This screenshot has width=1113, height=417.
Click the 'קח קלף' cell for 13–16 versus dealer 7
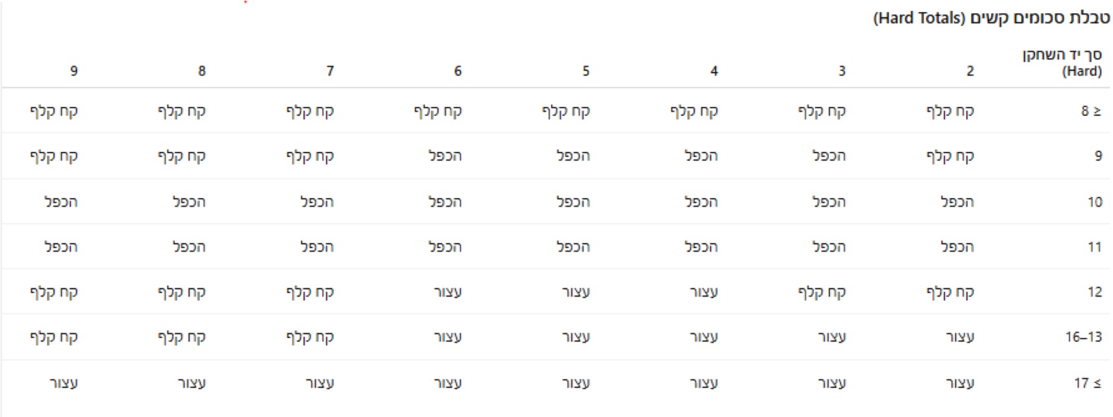coord(310,337)
